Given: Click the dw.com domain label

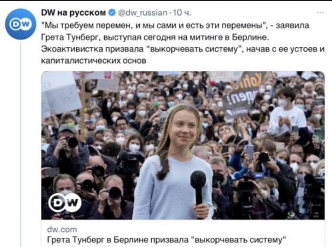Looking at the screenshot, I should click(62, 229).
